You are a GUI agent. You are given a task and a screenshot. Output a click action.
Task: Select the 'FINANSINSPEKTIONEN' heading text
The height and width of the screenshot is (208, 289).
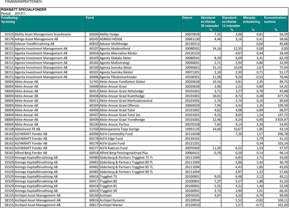pos(23,2)
